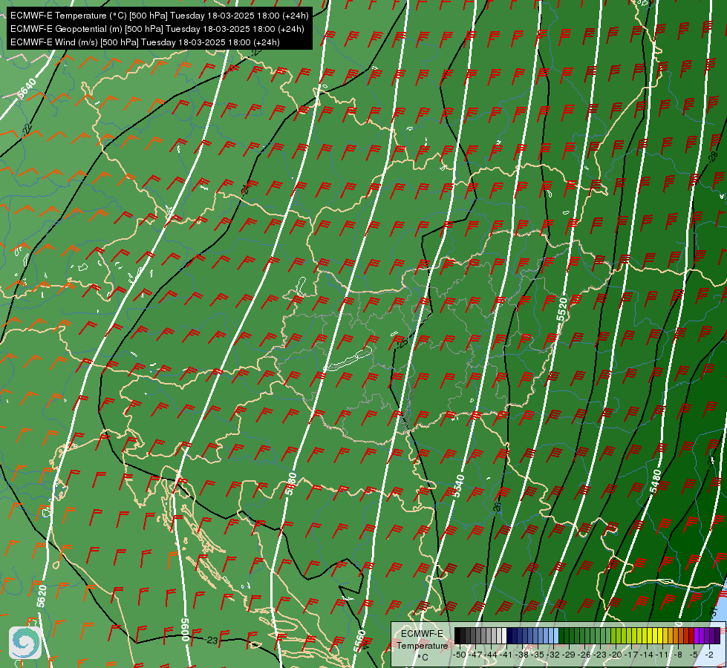Click the -11 legend scale value
727x668 pixels.
[x=663, y=655]
